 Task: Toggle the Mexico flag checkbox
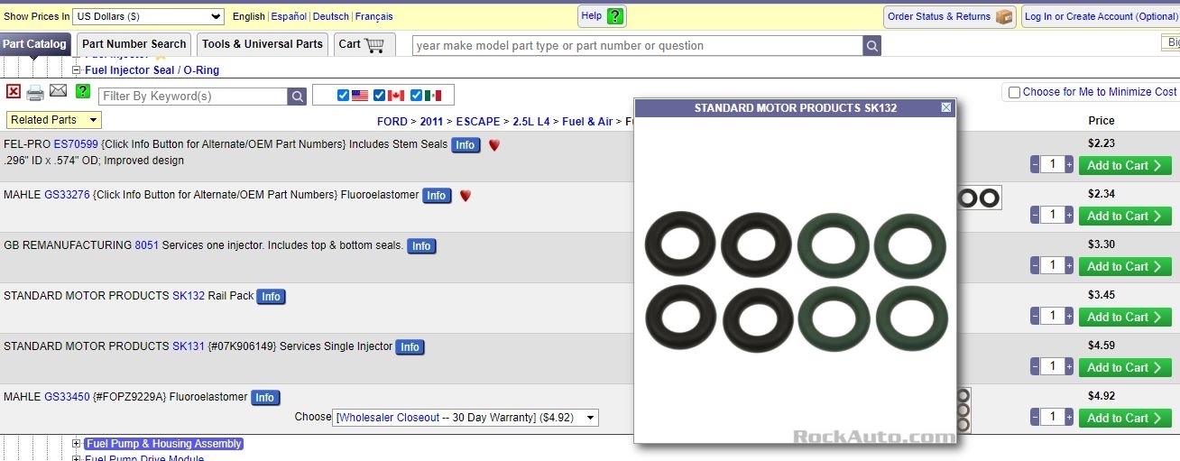pos(416,96)
